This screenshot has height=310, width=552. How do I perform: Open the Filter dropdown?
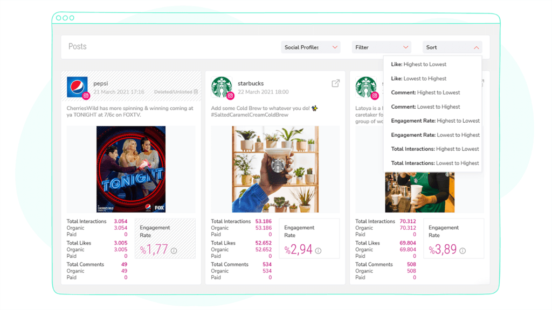click(381, 47)
